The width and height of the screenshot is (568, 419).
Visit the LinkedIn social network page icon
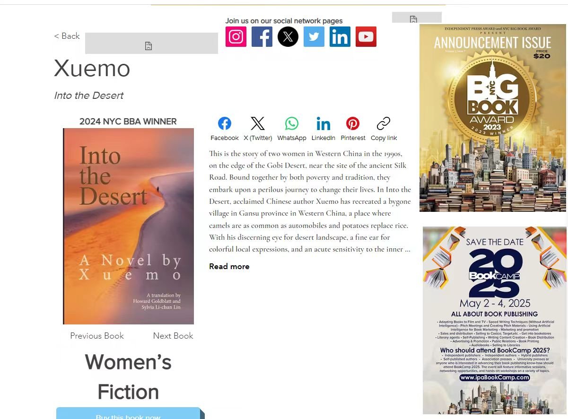pos(340,36)
